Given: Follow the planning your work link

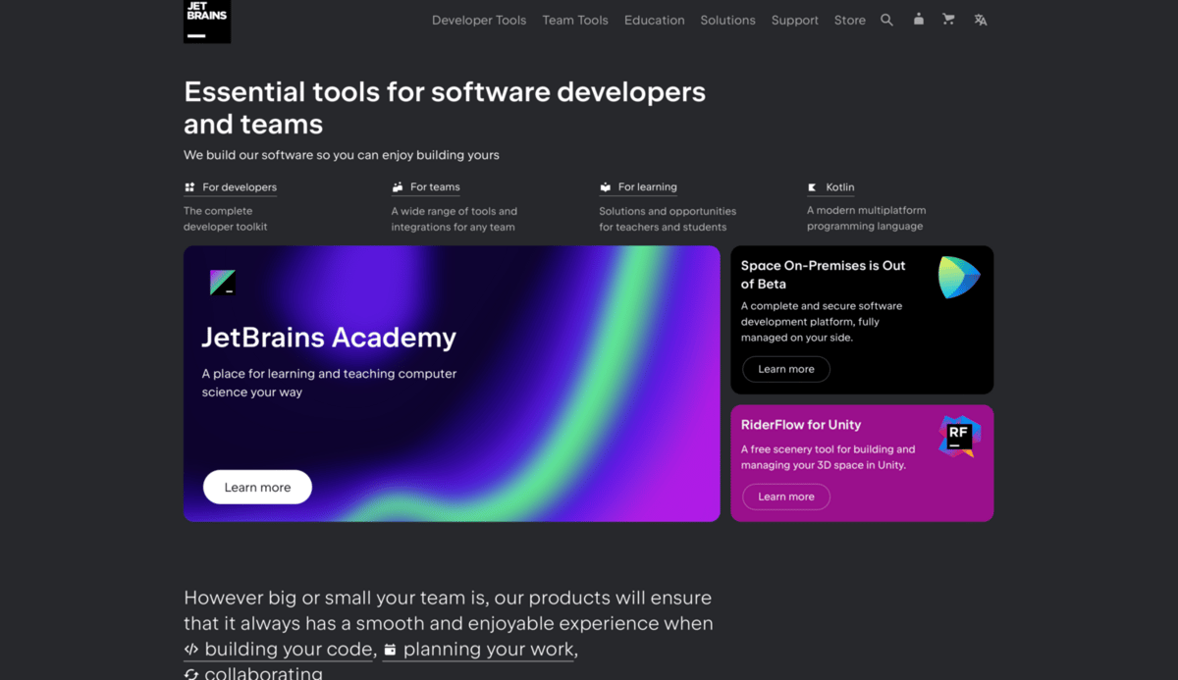Looking at the screenshot, I should (x=490, y=650).
